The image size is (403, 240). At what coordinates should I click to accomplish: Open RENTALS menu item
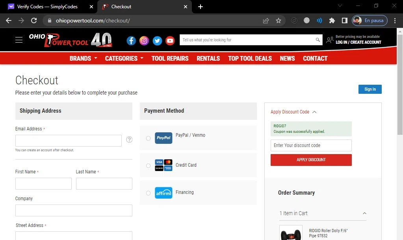pyautogui.click(x=208, y=58)
